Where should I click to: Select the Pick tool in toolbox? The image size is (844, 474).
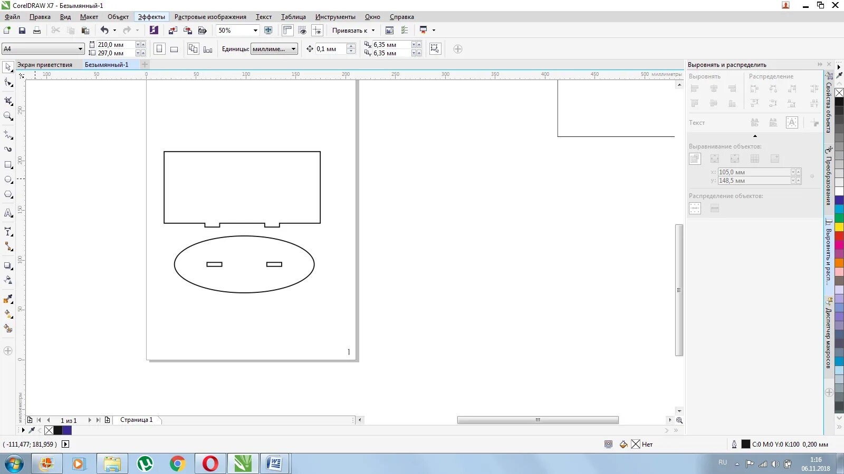pos(8,67)
